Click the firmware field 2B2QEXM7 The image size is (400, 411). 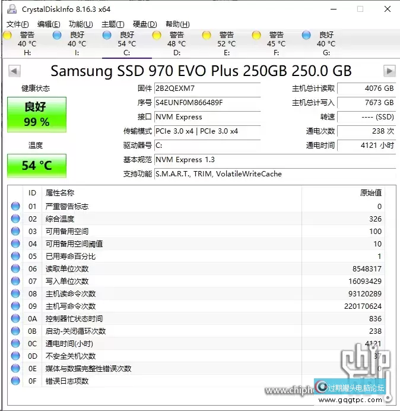coord(207,88)
